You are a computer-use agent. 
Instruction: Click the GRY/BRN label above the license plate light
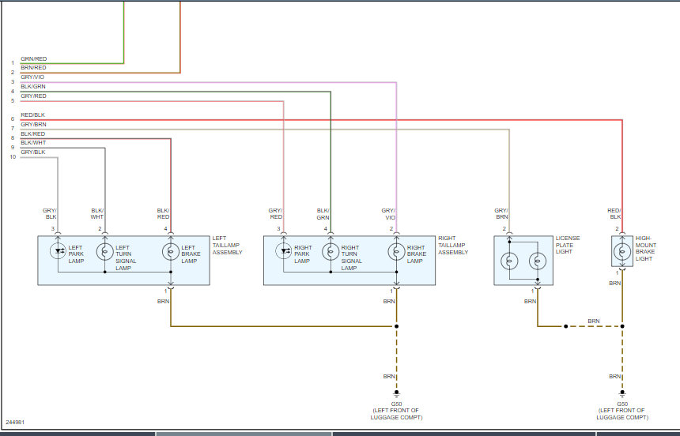[501, 214]
